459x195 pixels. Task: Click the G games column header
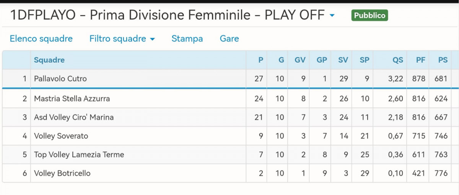pyautogui.click(x=281, y=60)
